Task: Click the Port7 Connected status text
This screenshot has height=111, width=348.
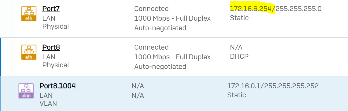Action: tap(151, 9)
